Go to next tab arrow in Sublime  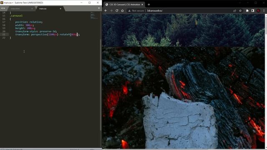(4, 8)
